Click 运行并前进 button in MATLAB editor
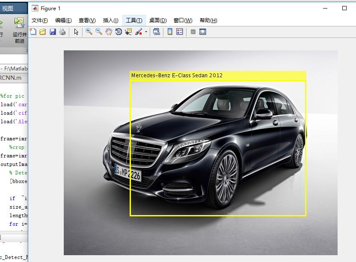This screenshot has height=262, width=356. (x=20, y=30)
